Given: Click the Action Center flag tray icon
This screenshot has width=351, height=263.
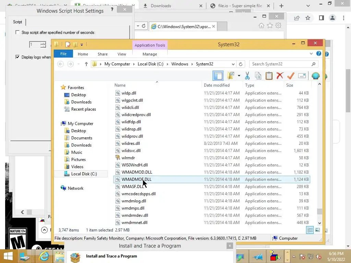Looking at the screenshot, I should click(302, 257).
